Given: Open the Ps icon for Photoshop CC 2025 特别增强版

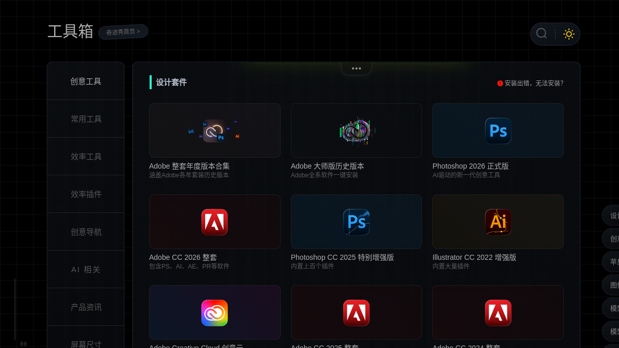Looking at the screenshot, I should pos(356,222).
